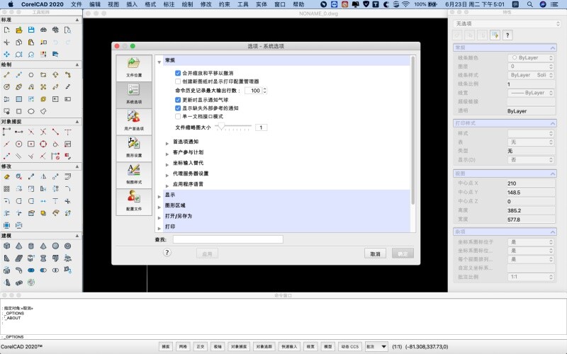Image resolution: width=567 pixels, height=354 pixels.
Task: Select the Mirror tool in 修改 panel
Action: click(43, 176)
